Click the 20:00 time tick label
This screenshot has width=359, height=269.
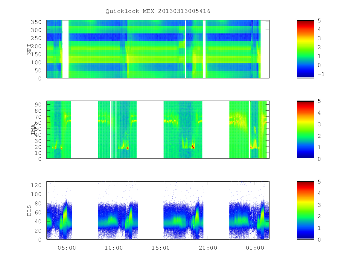pyautogui.click(x=208, y=248)
